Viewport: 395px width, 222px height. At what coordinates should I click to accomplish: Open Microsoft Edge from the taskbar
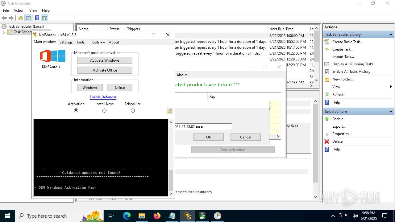coord(127,216)
